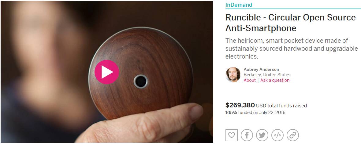
Task: Select the Berkeley, United States location text
Action: (267, 75)
